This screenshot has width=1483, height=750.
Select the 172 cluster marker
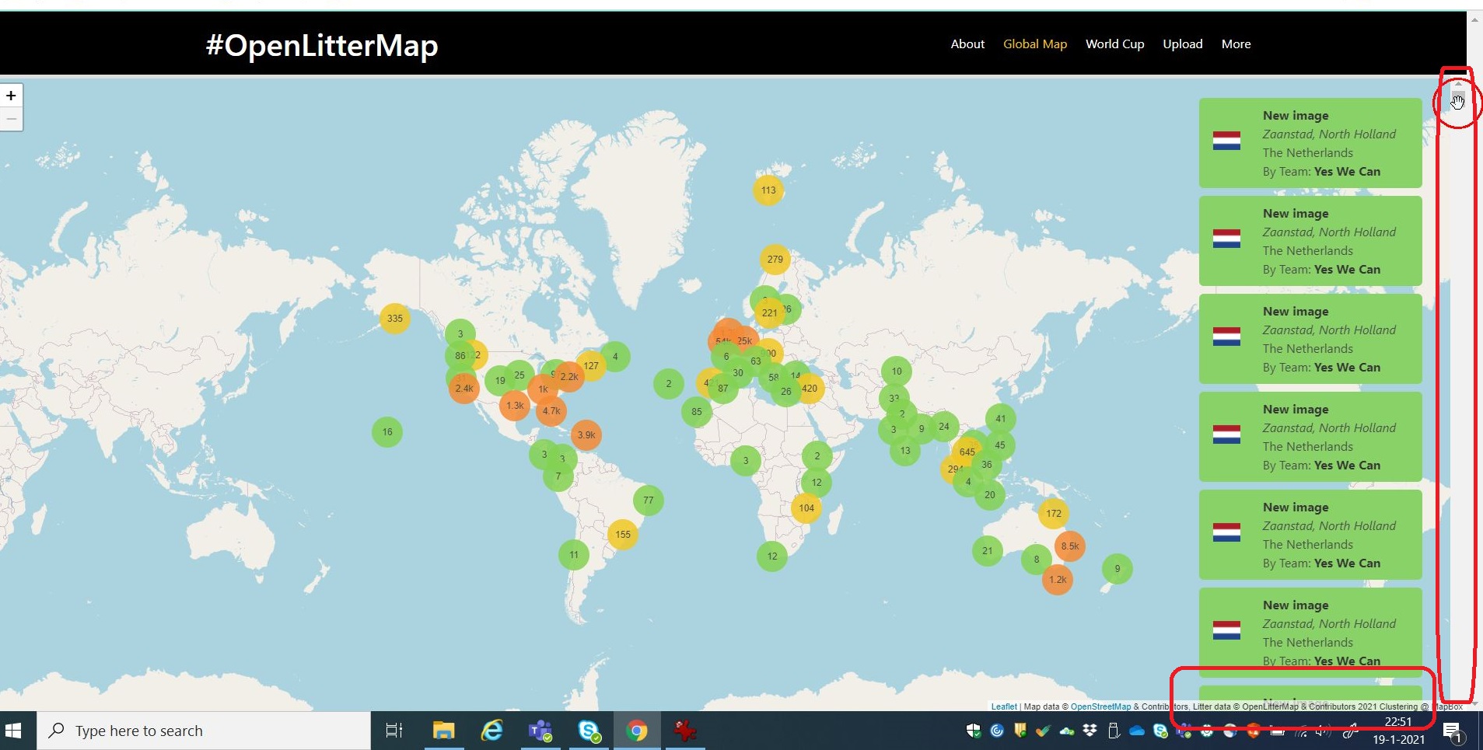pos(1054,514)
